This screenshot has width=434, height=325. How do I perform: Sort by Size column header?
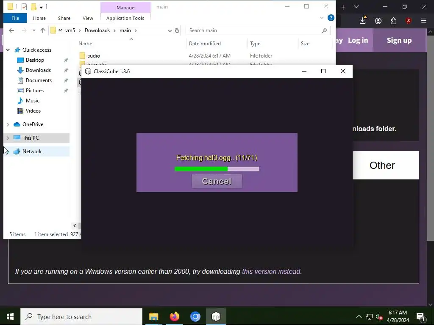(x=305, y=44)
